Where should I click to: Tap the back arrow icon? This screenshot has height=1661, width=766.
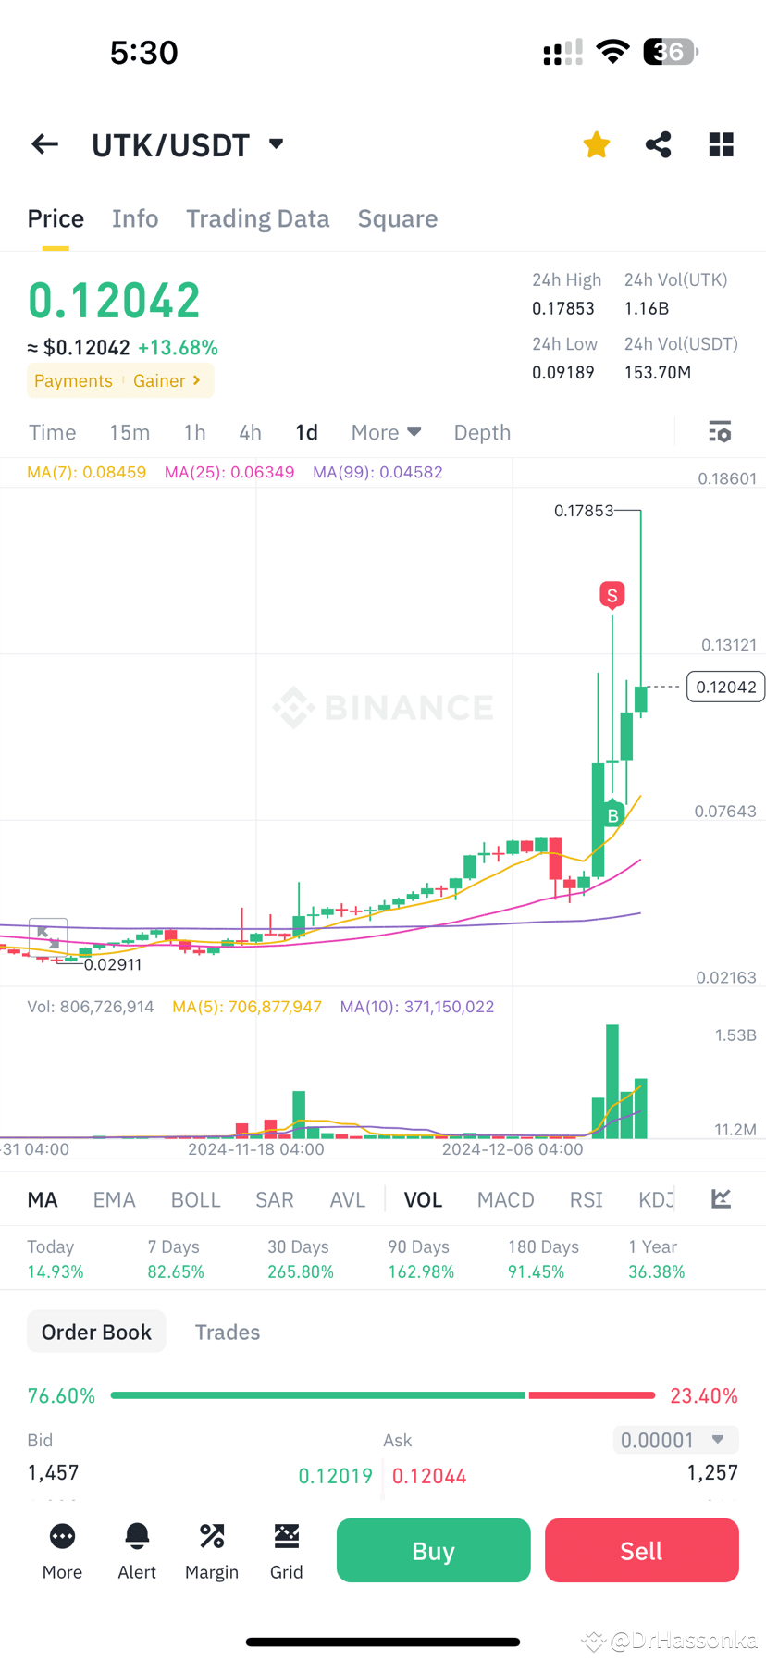[x=44, y=144]
